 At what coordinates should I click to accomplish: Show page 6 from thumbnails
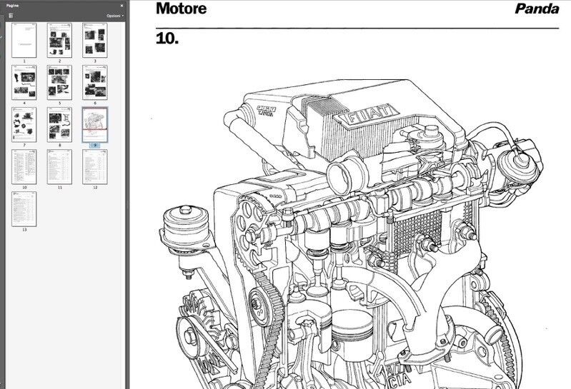point(94,82)
